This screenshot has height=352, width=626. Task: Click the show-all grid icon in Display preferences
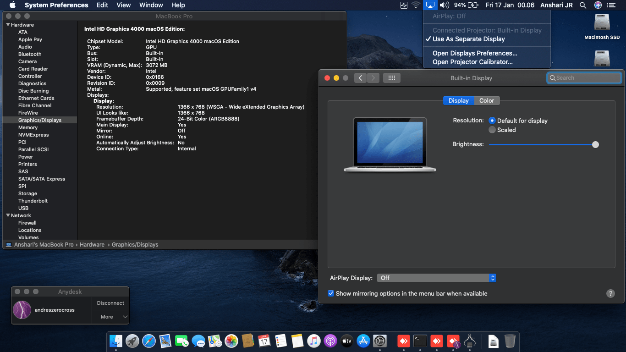391,78
